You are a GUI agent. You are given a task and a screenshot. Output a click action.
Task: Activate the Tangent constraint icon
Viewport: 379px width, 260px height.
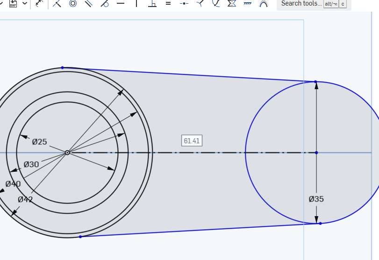click(x=105, y=3)
